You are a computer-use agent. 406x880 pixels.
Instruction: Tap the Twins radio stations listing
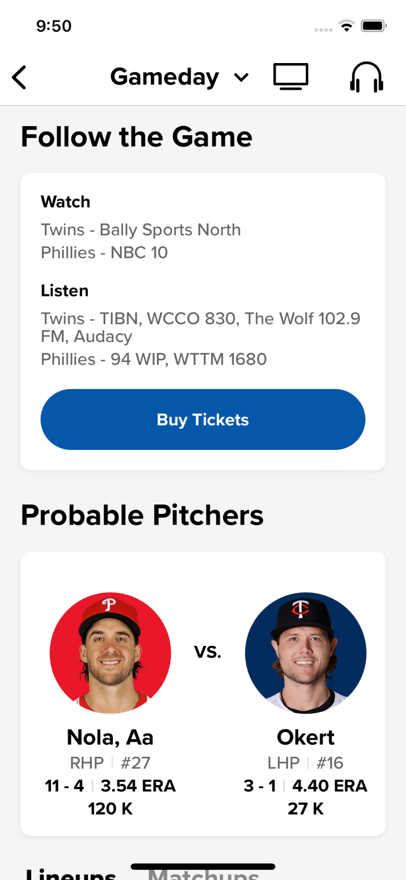coord(200,327)
